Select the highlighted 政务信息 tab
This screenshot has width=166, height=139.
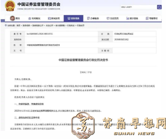(73, 18)
